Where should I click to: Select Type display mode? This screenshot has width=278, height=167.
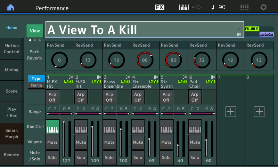coord(36,79)
